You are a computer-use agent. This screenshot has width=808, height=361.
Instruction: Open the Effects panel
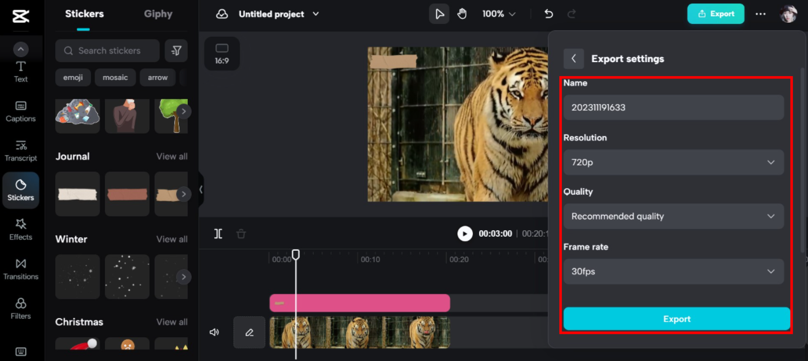point(21,230)
